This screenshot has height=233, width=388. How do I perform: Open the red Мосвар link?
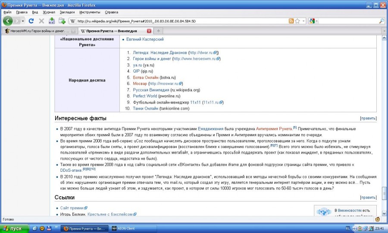[140, 84]
